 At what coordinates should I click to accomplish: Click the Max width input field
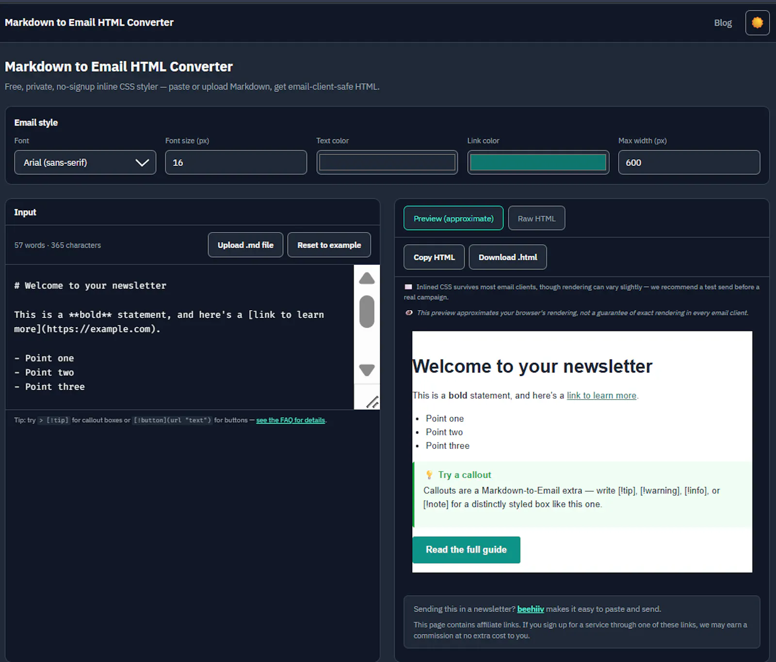point(689,162)
